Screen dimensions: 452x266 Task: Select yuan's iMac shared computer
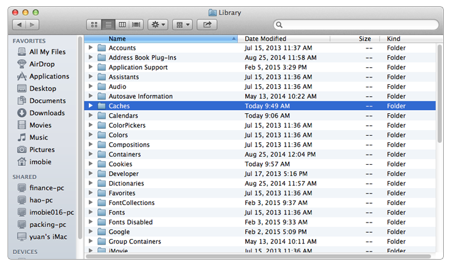click(50, 237)
